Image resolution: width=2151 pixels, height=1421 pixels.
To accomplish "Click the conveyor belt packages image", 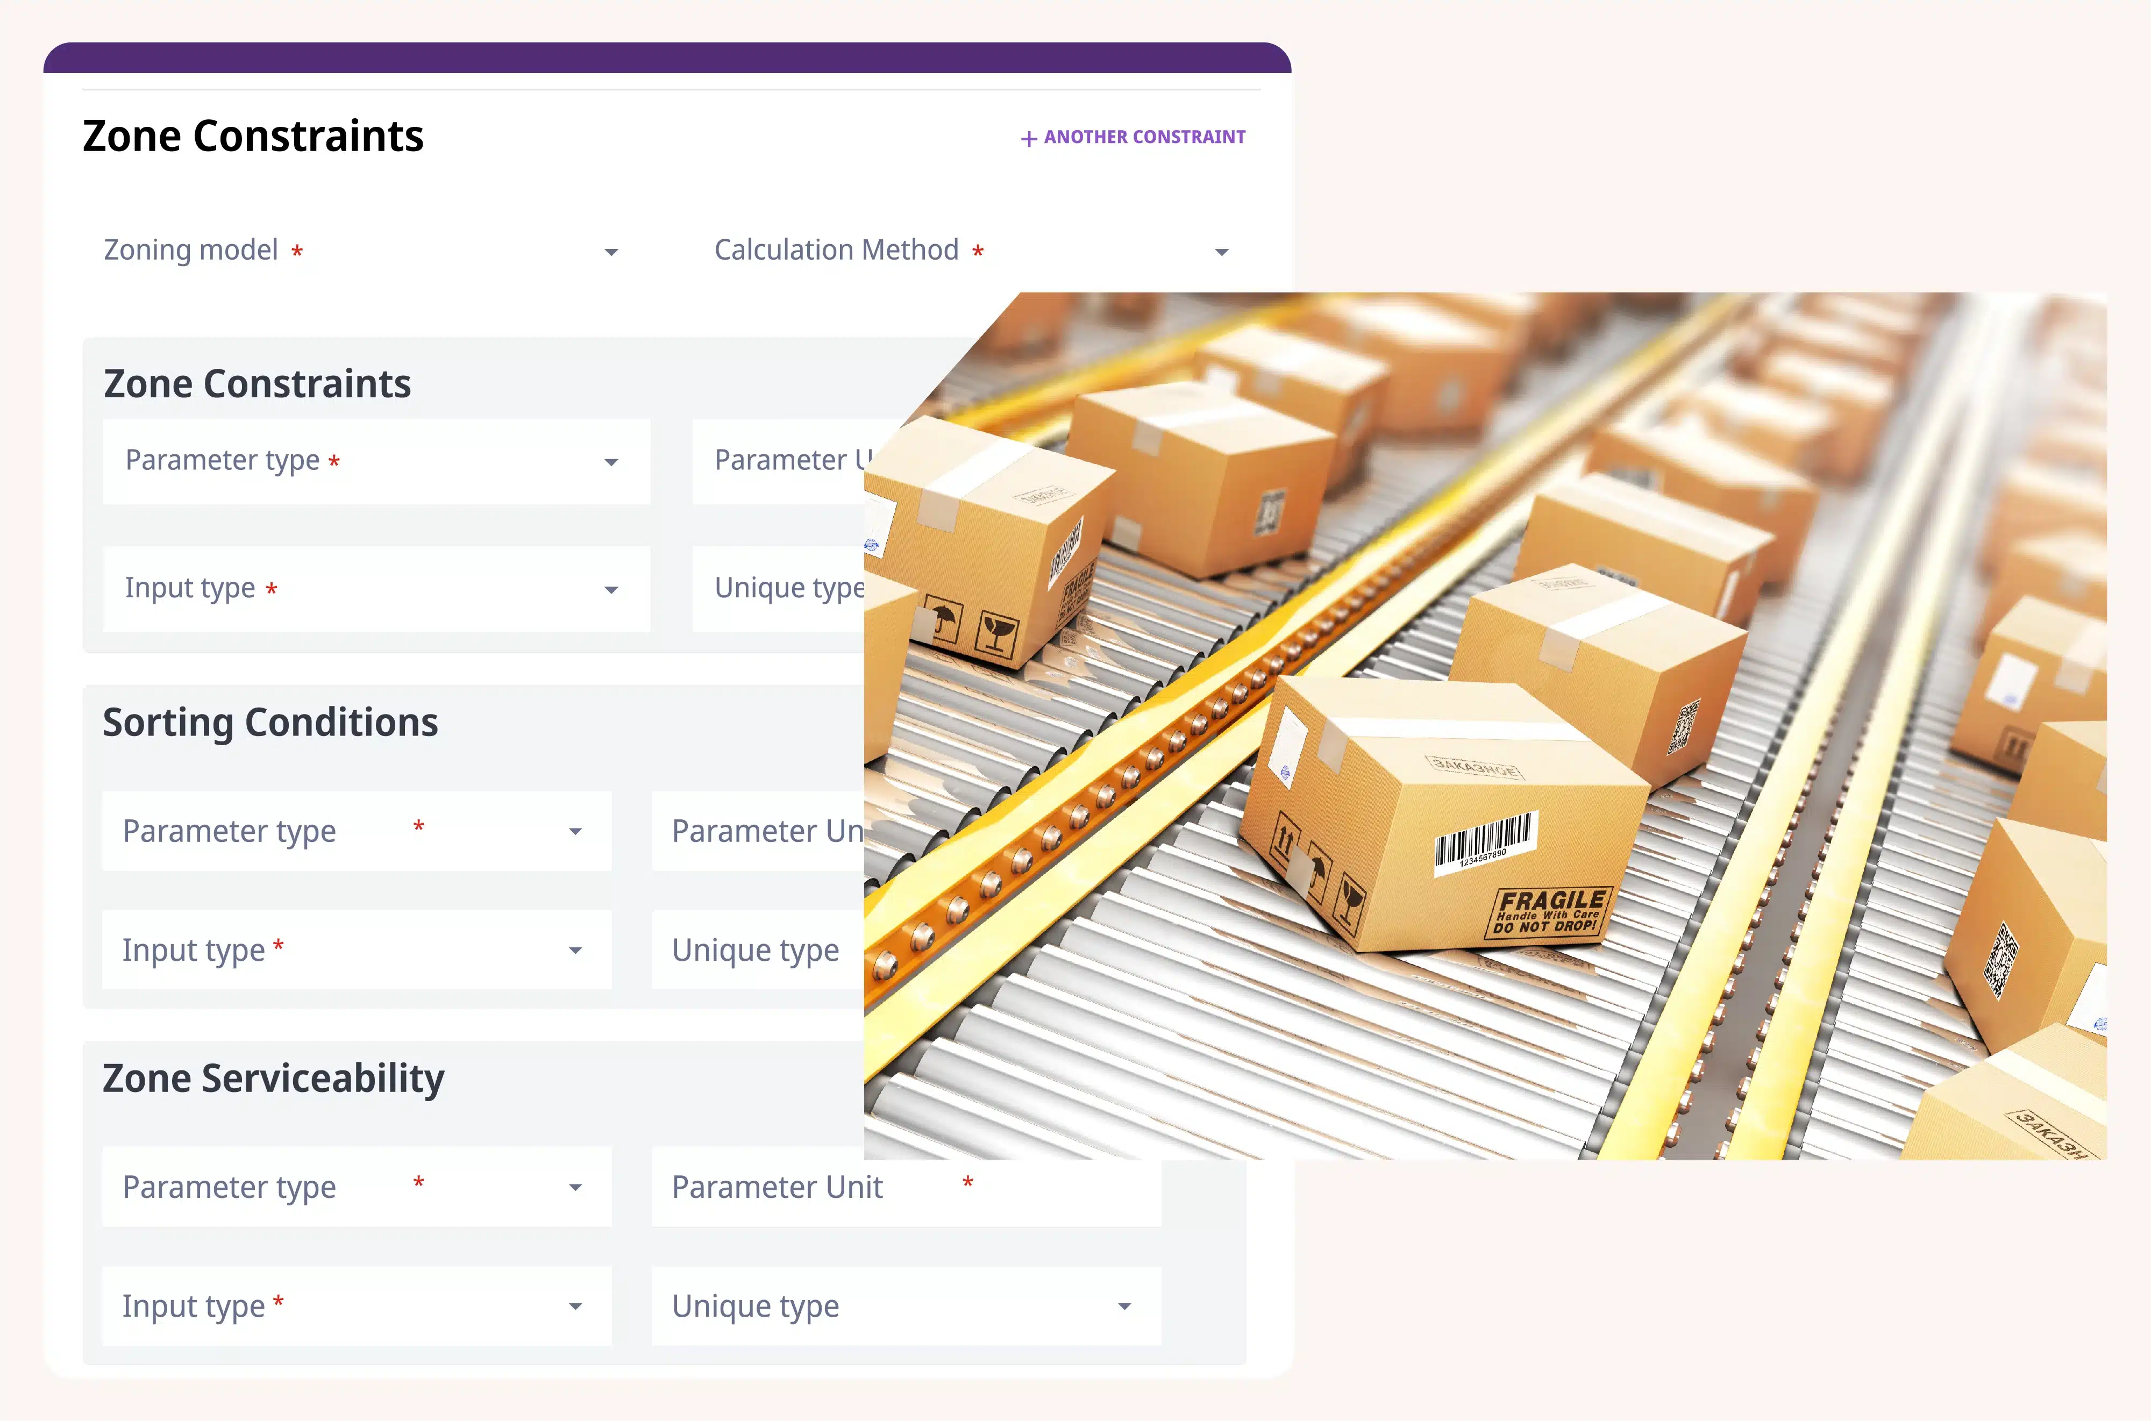I will pyautogui.click(x=1486, y=725).
